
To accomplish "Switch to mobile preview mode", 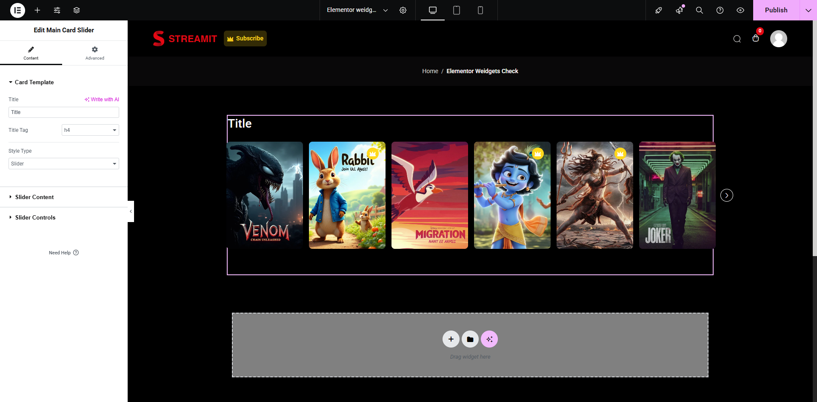I will pos(480,10).
